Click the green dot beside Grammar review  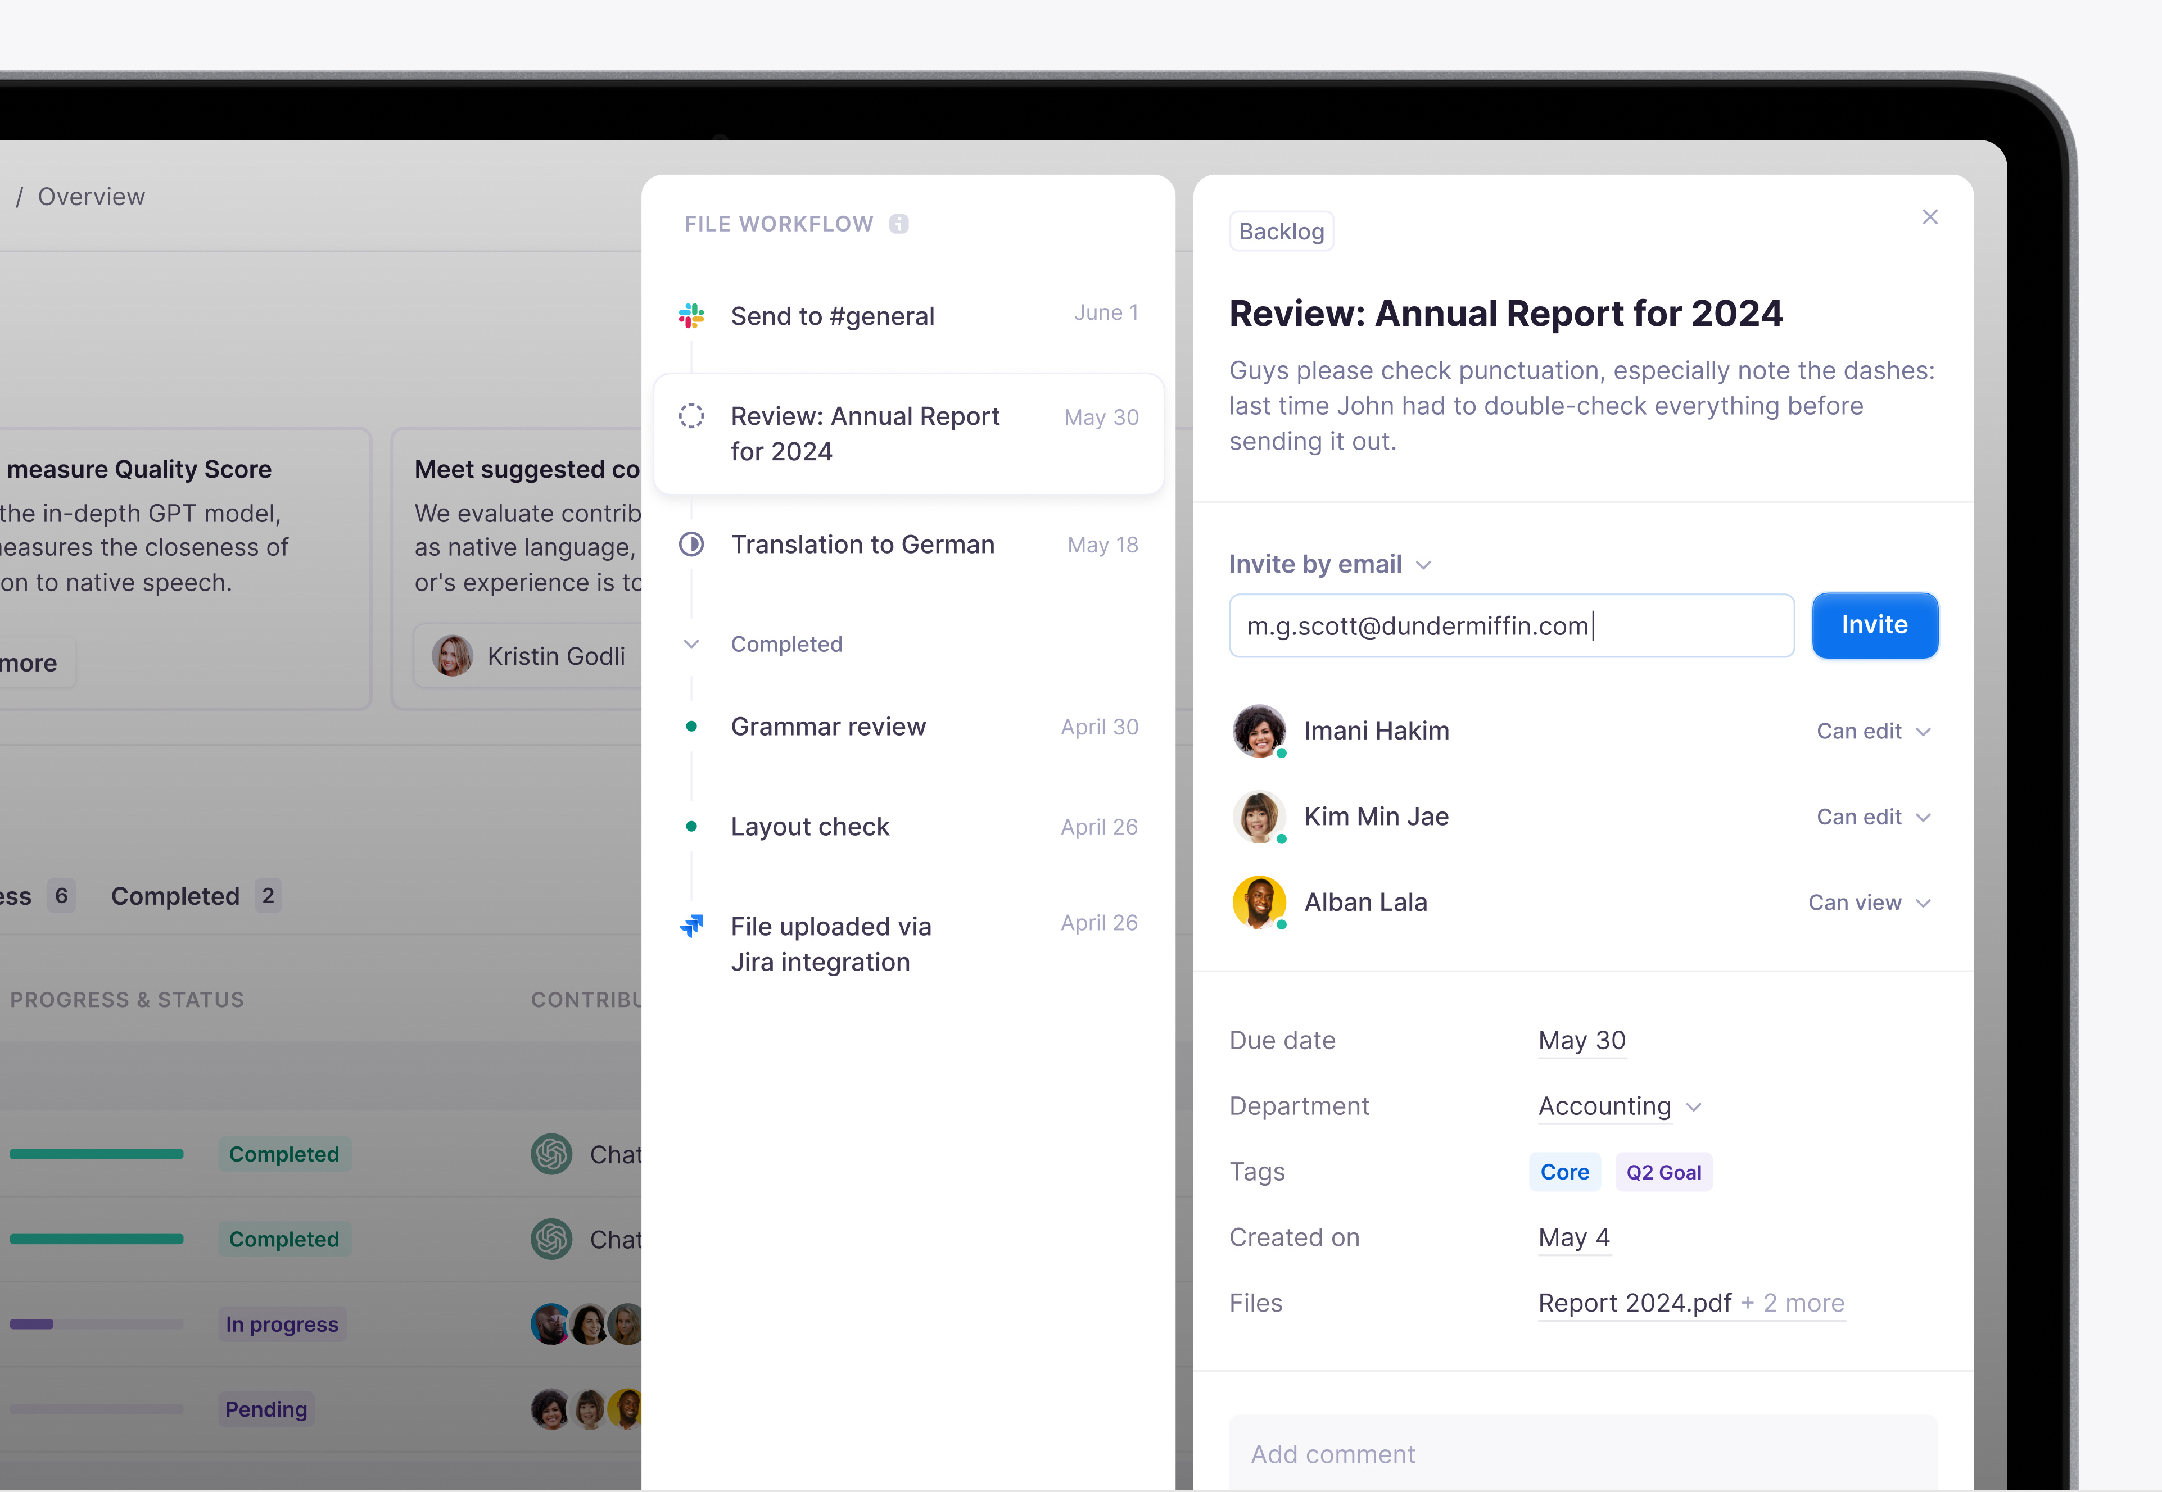coord(691,727)
